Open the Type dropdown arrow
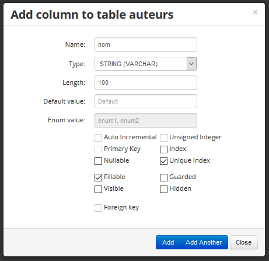 [x=191, y=64]
